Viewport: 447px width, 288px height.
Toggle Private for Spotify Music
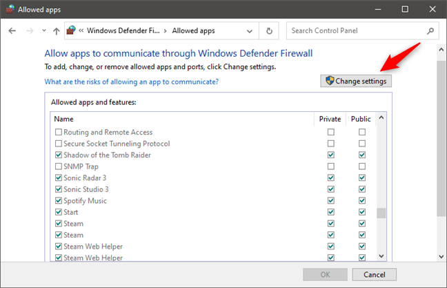tap(330, 200)
